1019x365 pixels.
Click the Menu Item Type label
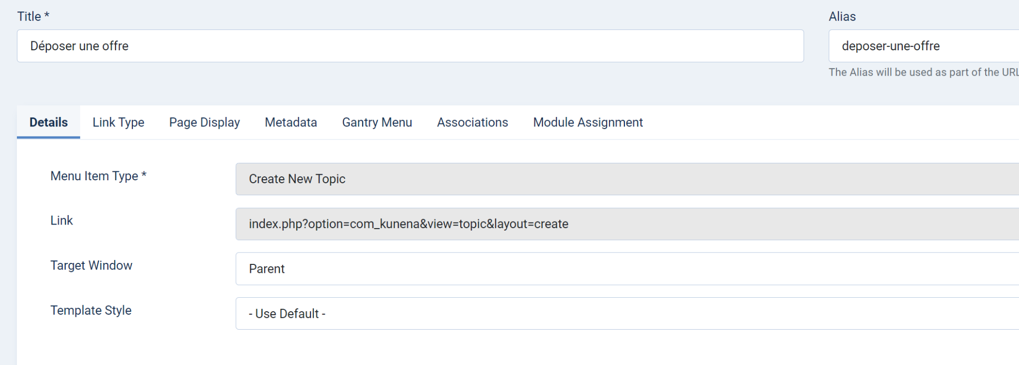(x=98, y=176)
